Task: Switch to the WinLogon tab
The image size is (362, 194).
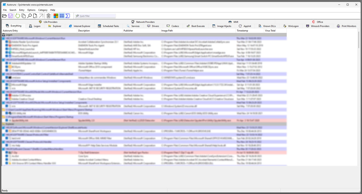Action: pos(291,26)
